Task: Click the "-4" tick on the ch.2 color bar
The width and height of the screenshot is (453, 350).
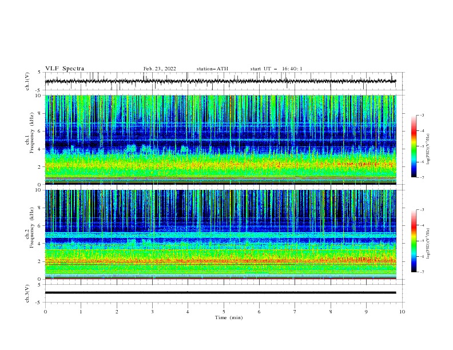Action: coord(422,225)
